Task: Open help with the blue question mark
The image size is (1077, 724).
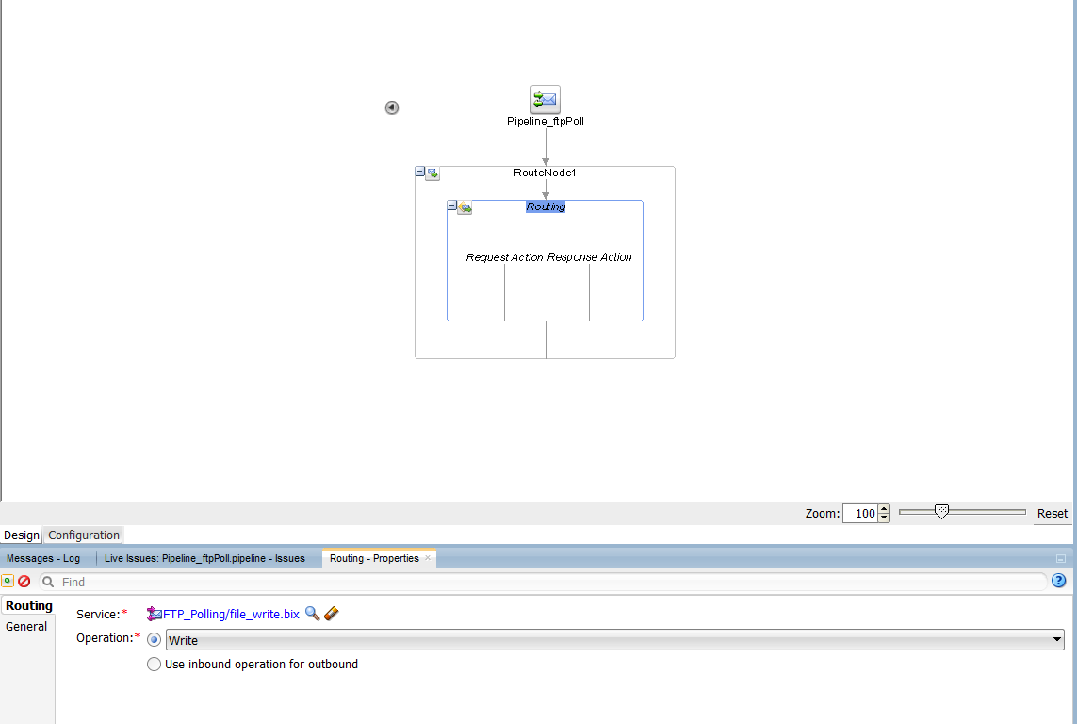Action: (1058, 581)
